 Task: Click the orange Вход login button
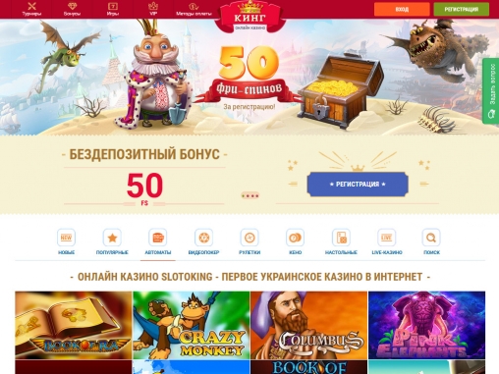tap(402, 9)
